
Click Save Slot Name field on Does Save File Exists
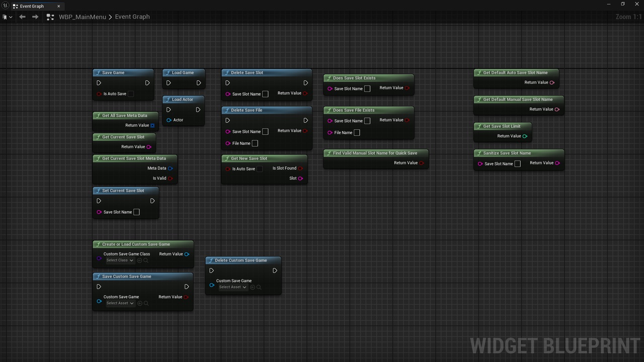pyautogui.click(x=367, y=121)
